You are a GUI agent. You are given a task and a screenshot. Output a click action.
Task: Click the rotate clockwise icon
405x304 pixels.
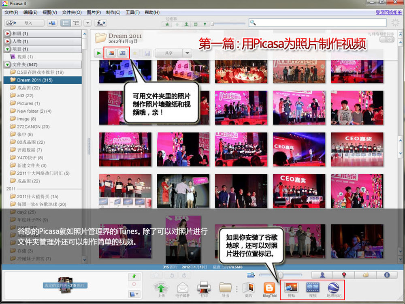click(184, 276)
